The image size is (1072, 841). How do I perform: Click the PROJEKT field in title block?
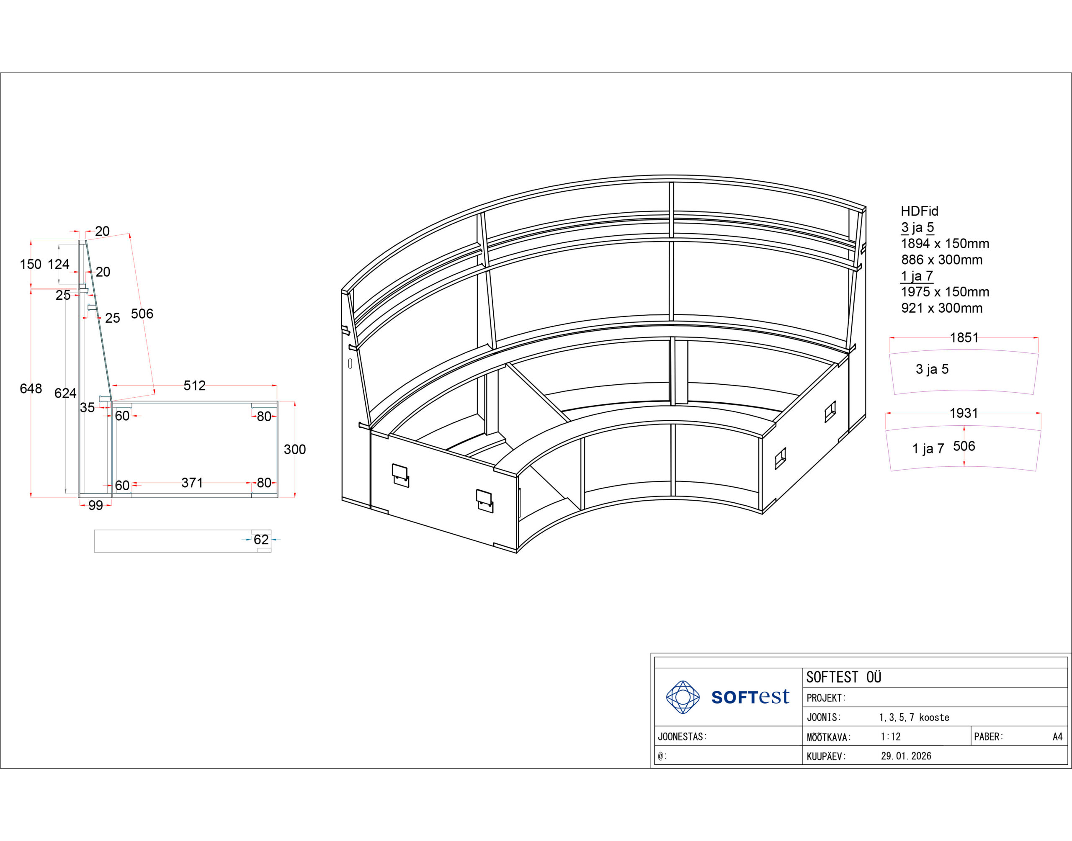(826, 698)
